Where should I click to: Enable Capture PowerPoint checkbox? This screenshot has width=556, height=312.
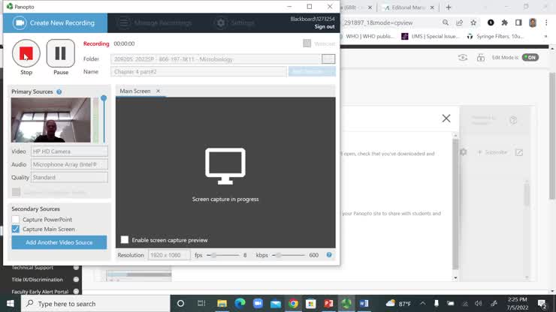[16, 220]
